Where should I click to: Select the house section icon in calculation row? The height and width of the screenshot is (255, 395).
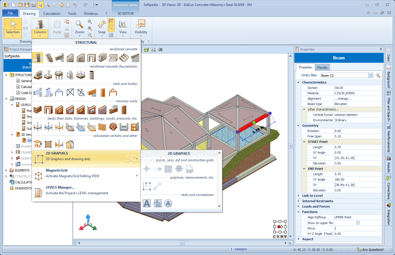click(70, 144)
